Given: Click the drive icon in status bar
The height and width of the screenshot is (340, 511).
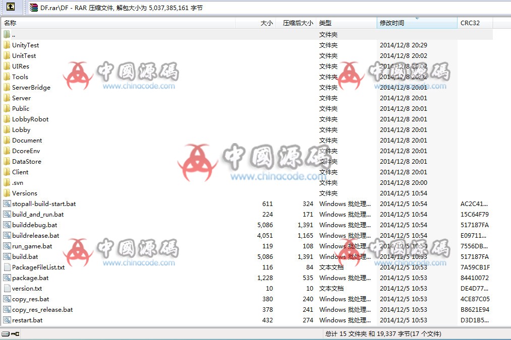Looking at the screenshot, I should click(6, 334).
